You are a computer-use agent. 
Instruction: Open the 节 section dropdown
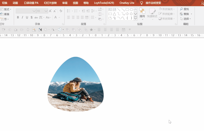[x=4, y=19]
